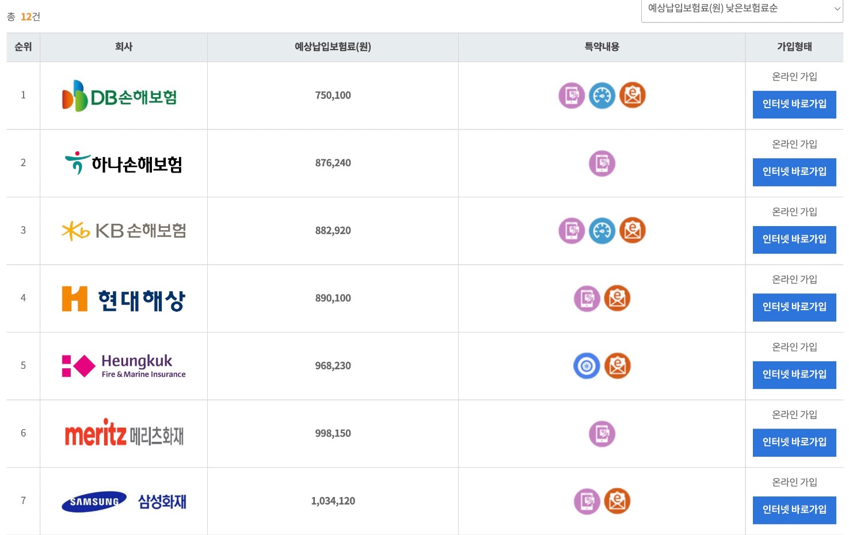Click 인터넷 바로가입 for Heungkuk
This screenshot has height=535, width=849.
coord(794,375)
